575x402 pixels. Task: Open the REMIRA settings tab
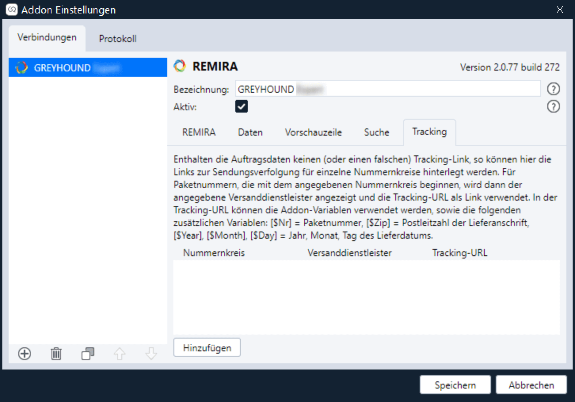coord(199,132)
